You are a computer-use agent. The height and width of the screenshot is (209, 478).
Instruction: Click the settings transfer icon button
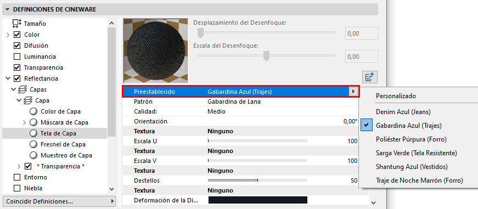[x=370, y=77]
